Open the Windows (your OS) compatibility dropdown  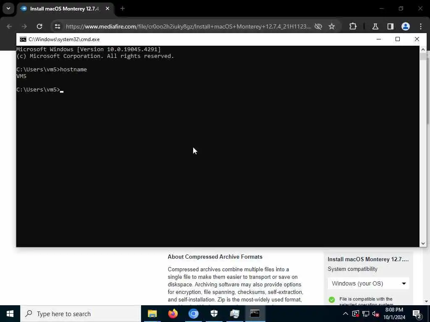pyautogui.click(x=368, y=283)
